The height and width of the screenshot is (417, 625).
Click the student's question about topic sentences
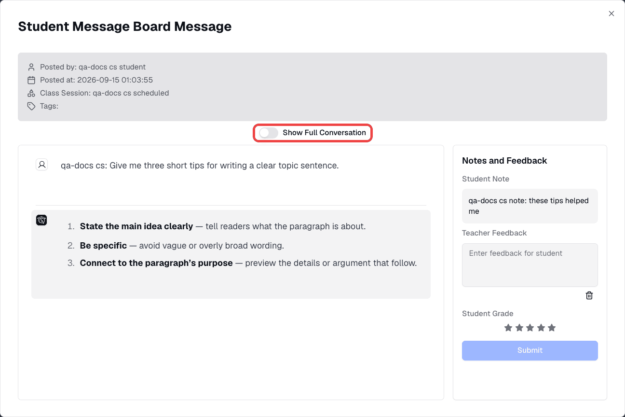[x=200, y=166]
